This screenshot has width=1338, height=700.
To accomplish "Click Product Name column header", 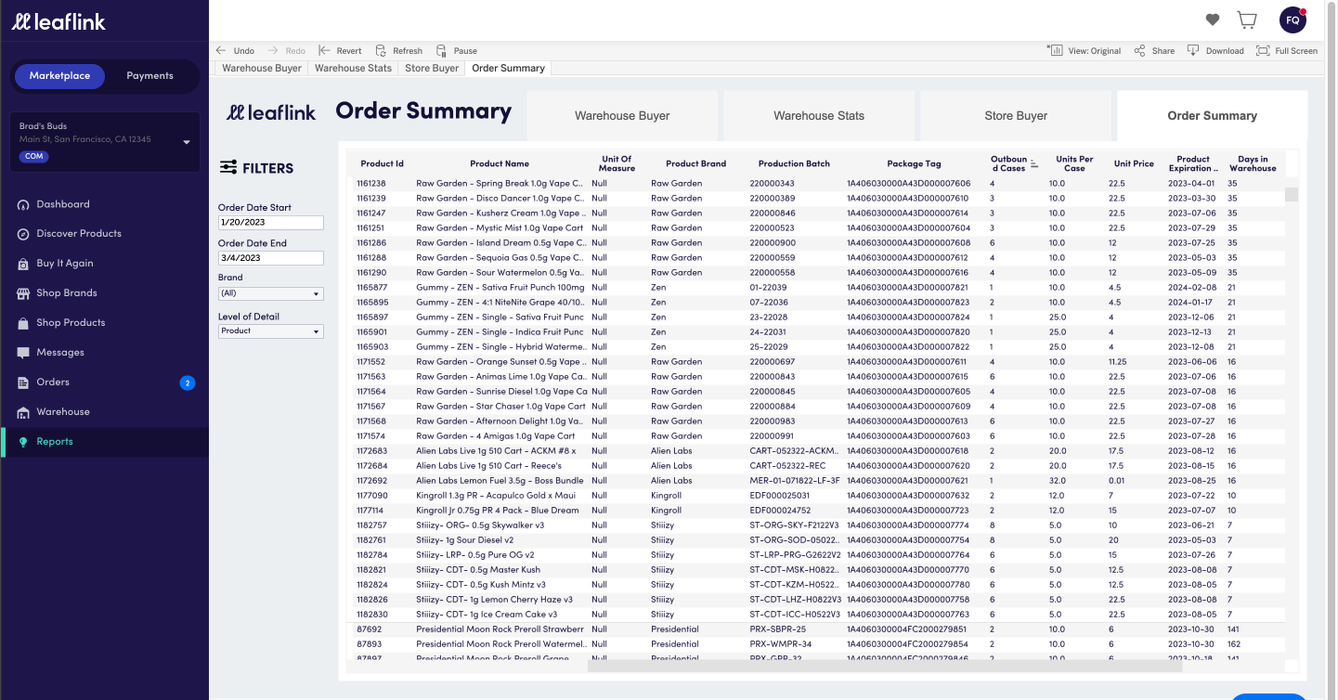I will coord(500,164).
